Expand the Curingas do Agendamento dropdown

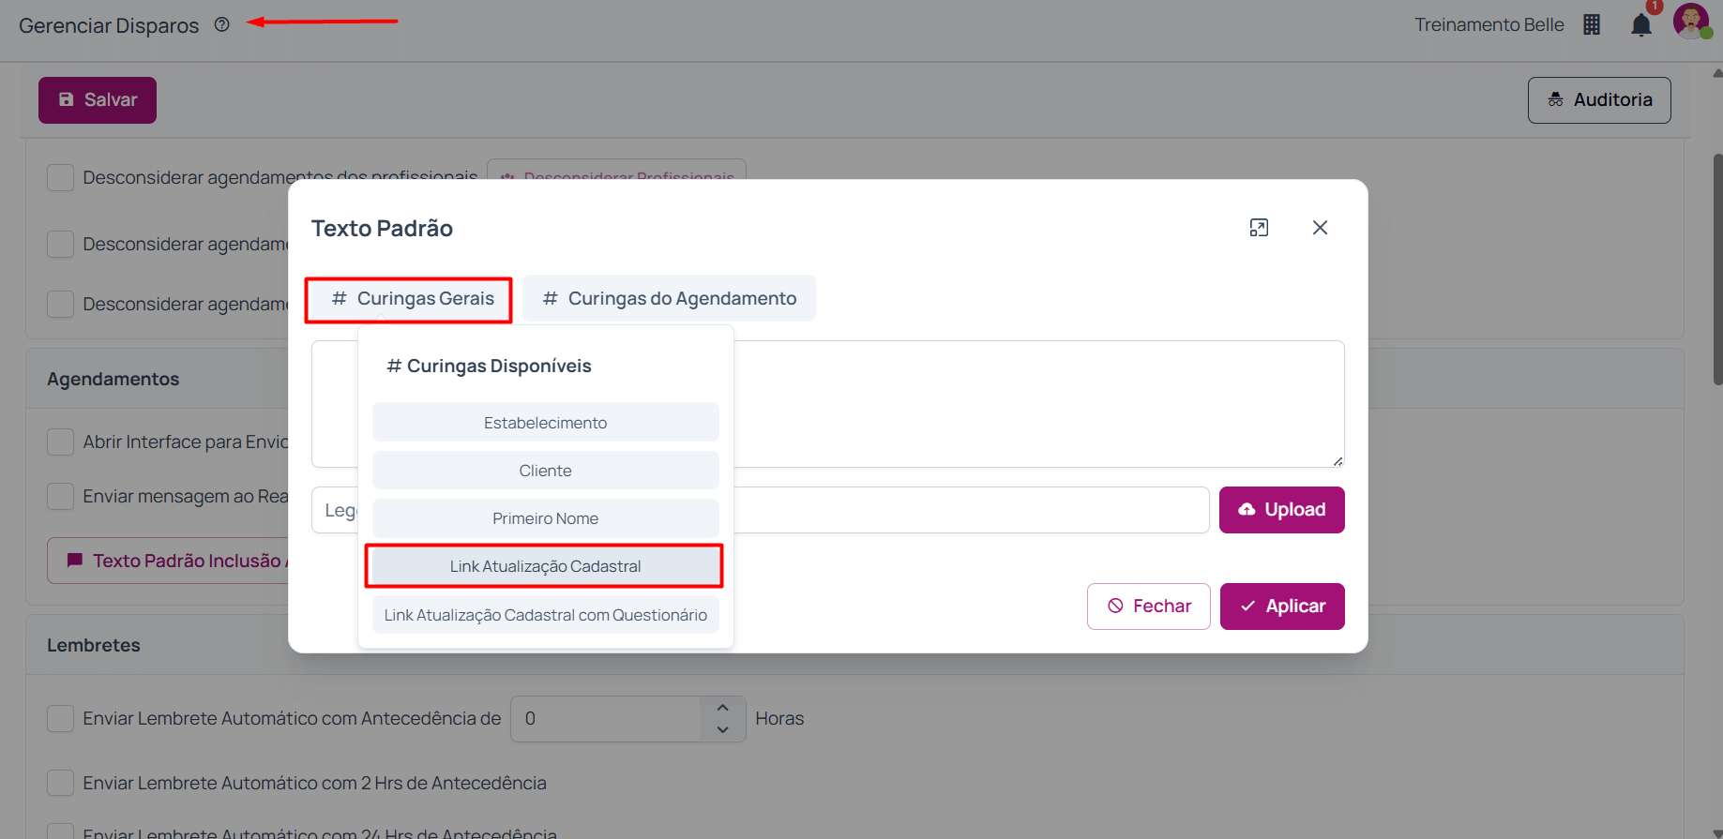(669, 299)
